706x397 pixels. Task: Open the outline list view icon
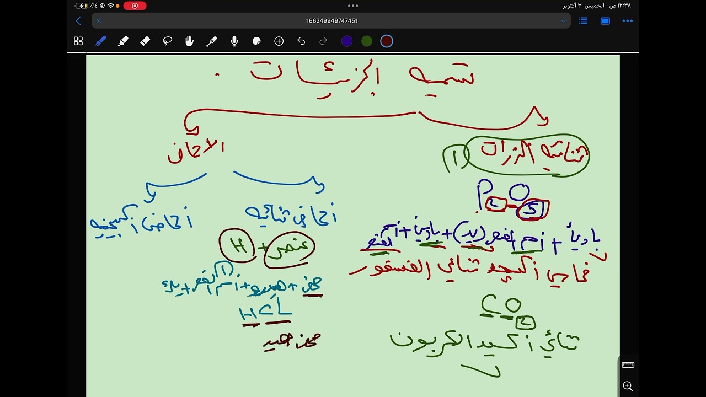click(x=583, y=21)
